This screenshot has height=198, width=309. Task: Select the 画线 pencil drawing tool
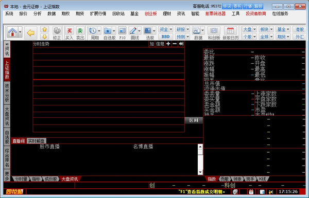pyautogui.click(x=133, y=31)
